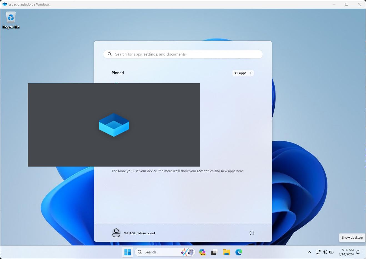This screenshot has width=366, height=259.
Task: Open Copilot preview from the taskbar
Action: click(202, 252)
